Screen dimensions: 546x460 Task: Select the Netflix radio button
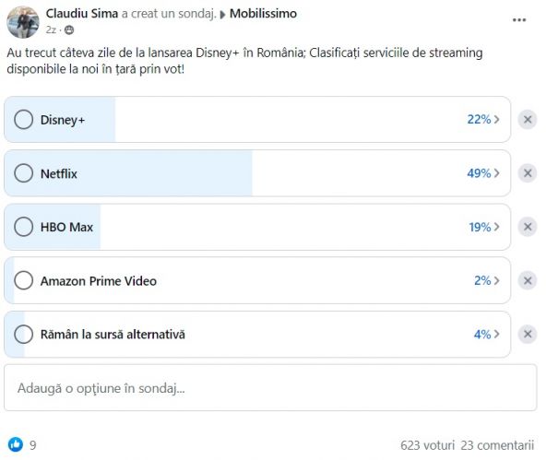pos(24,173)
